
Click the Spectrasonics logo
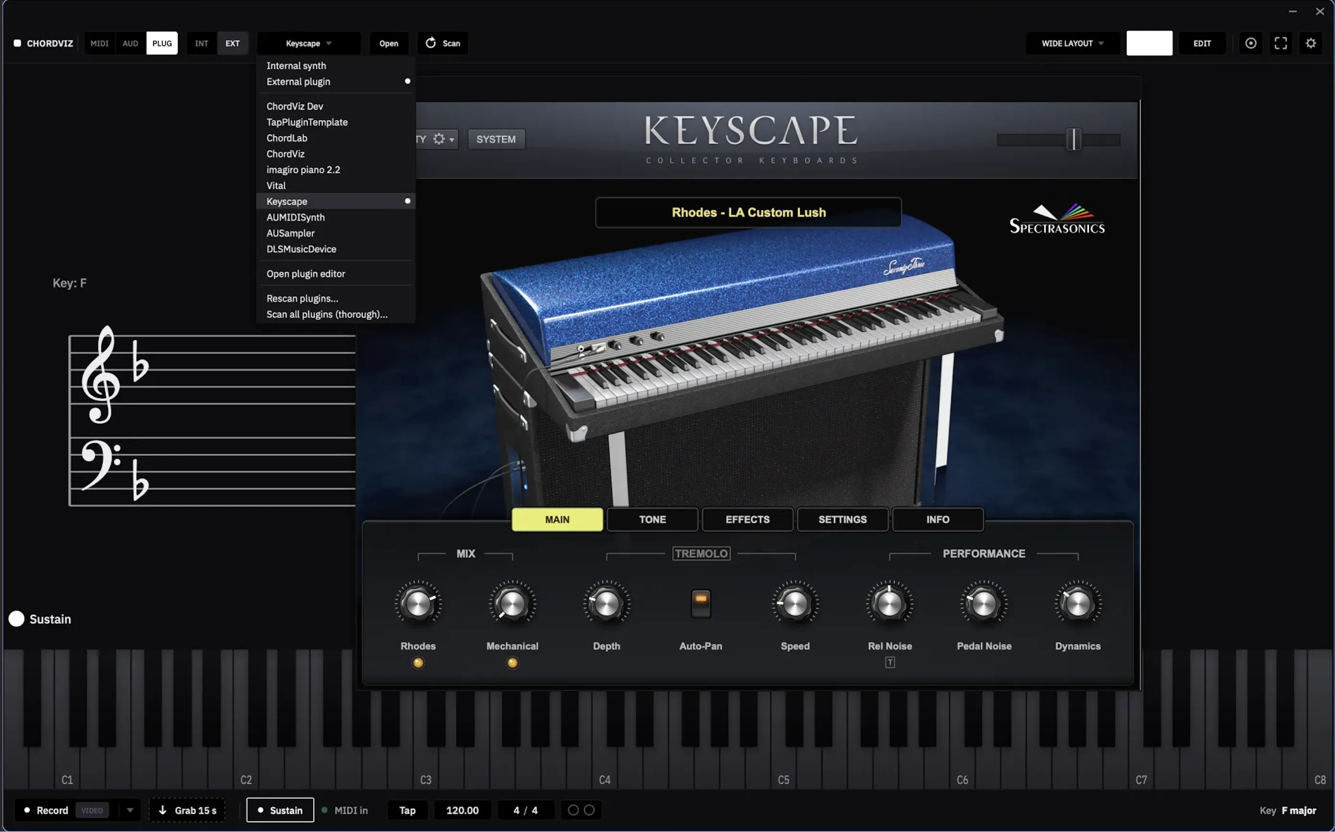(1056, 220)
